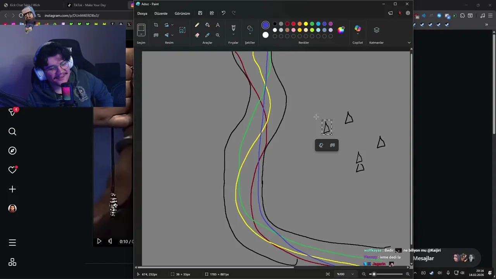Select secondary color 2 white circle
This screenshot has height=279, width=496.
pos(265,35)
